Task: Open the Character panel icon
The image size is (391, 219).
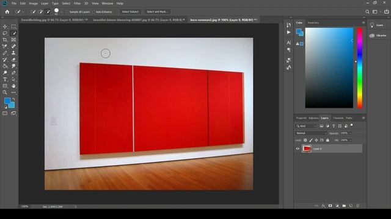Action: 288,43
